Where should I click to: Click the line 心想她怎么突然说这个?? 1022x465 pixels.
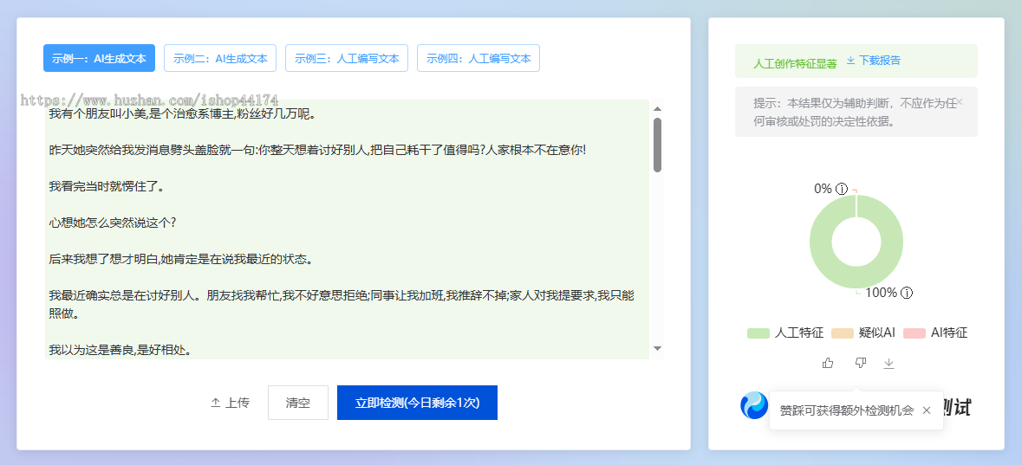113,223
